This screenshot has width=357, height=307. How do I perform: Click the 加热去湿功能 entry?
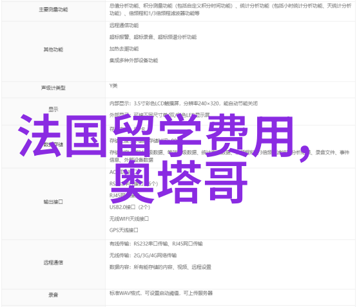click(x=124, y=49)
